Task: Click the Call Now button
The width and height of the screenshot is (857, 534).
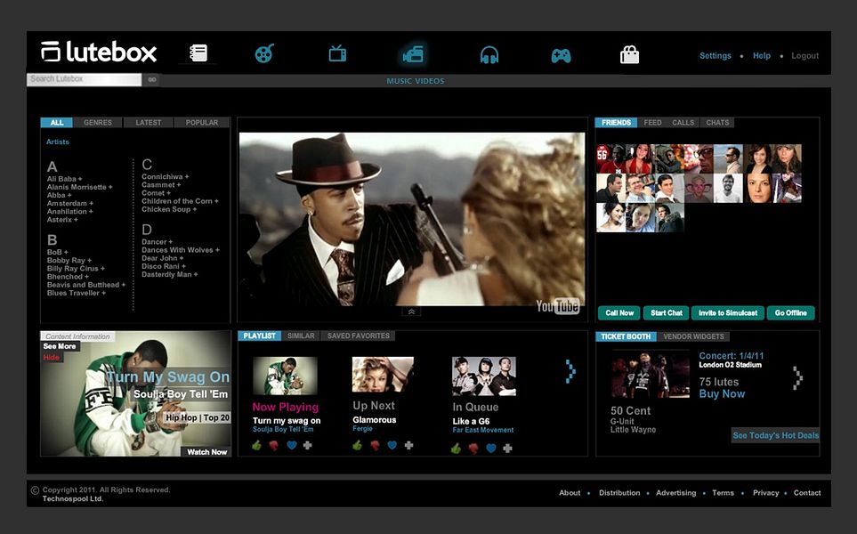Action: [x=619, y=312]
